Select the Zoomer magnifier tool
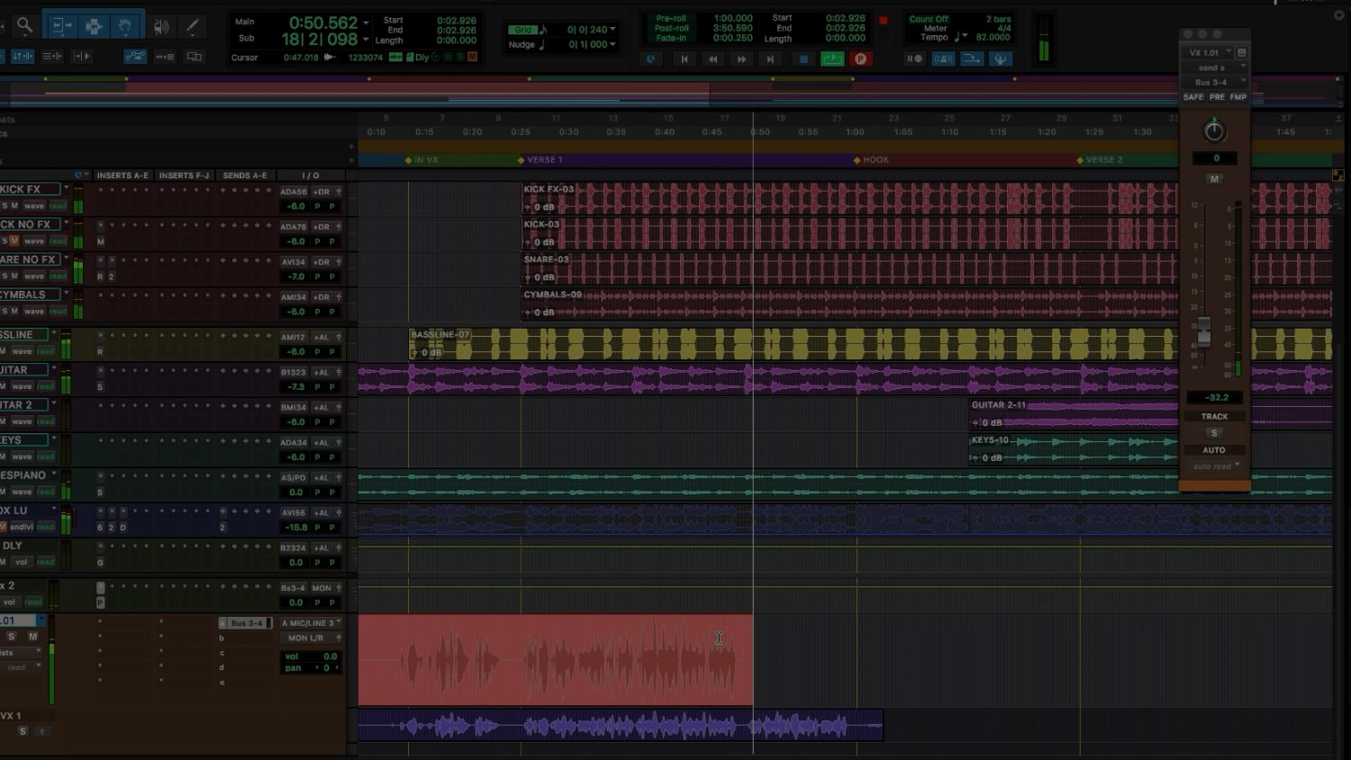Viewport: 1351px width, 760px height. tap(24, 26)
